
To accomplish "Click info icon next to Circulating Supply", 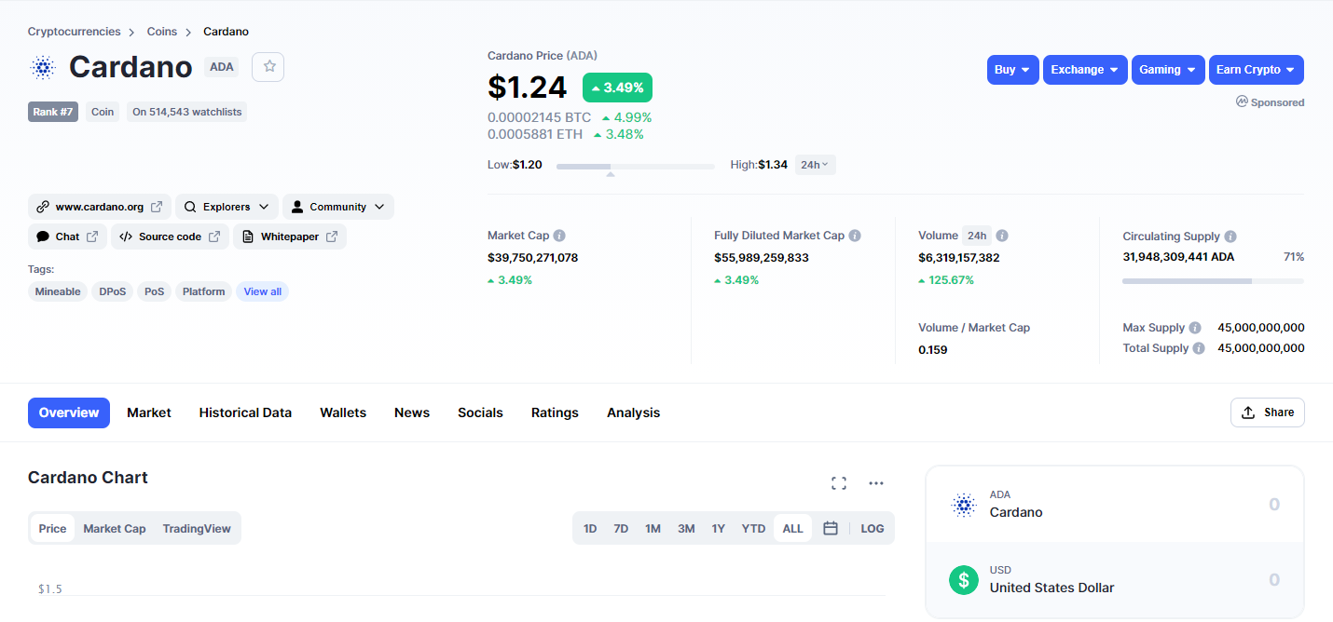I will [1230, 237].
